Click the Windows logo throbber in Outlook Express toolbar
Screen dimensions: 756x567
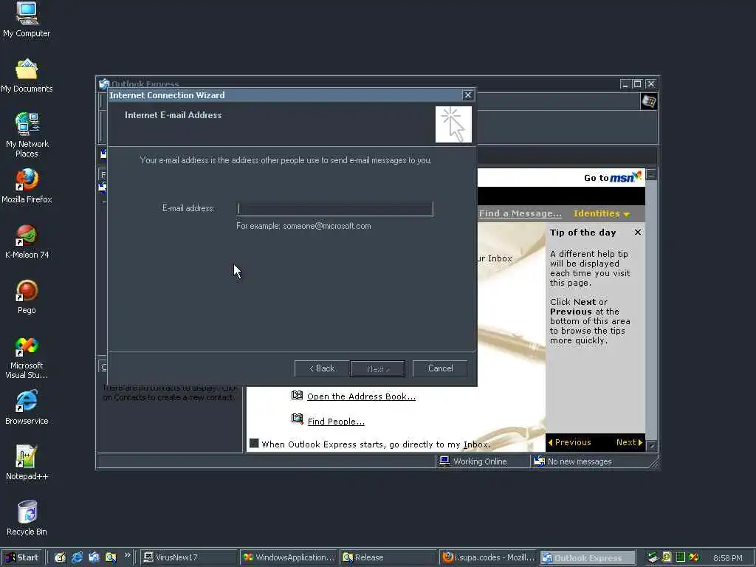point(649,102)
